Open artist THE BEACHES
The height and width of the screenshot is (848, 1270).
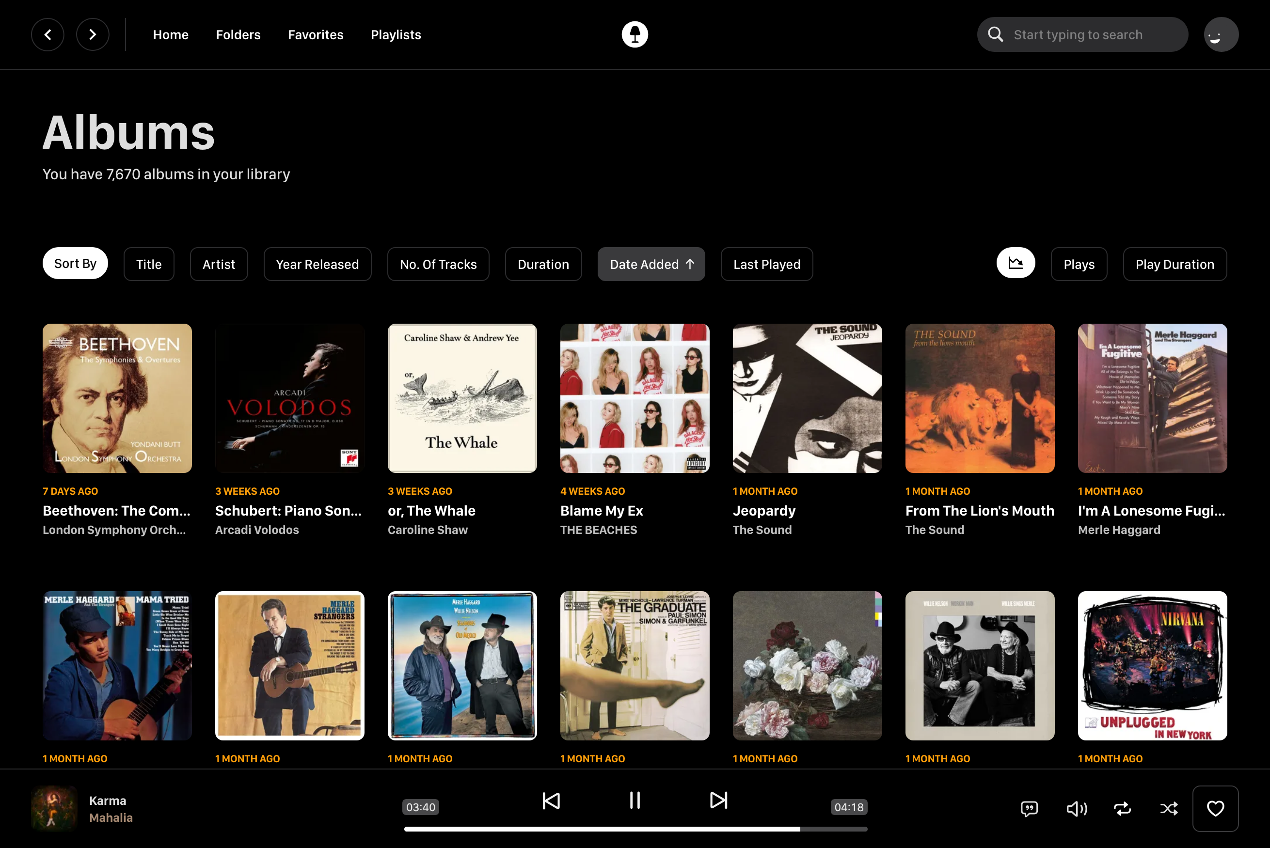coord(599,530)
